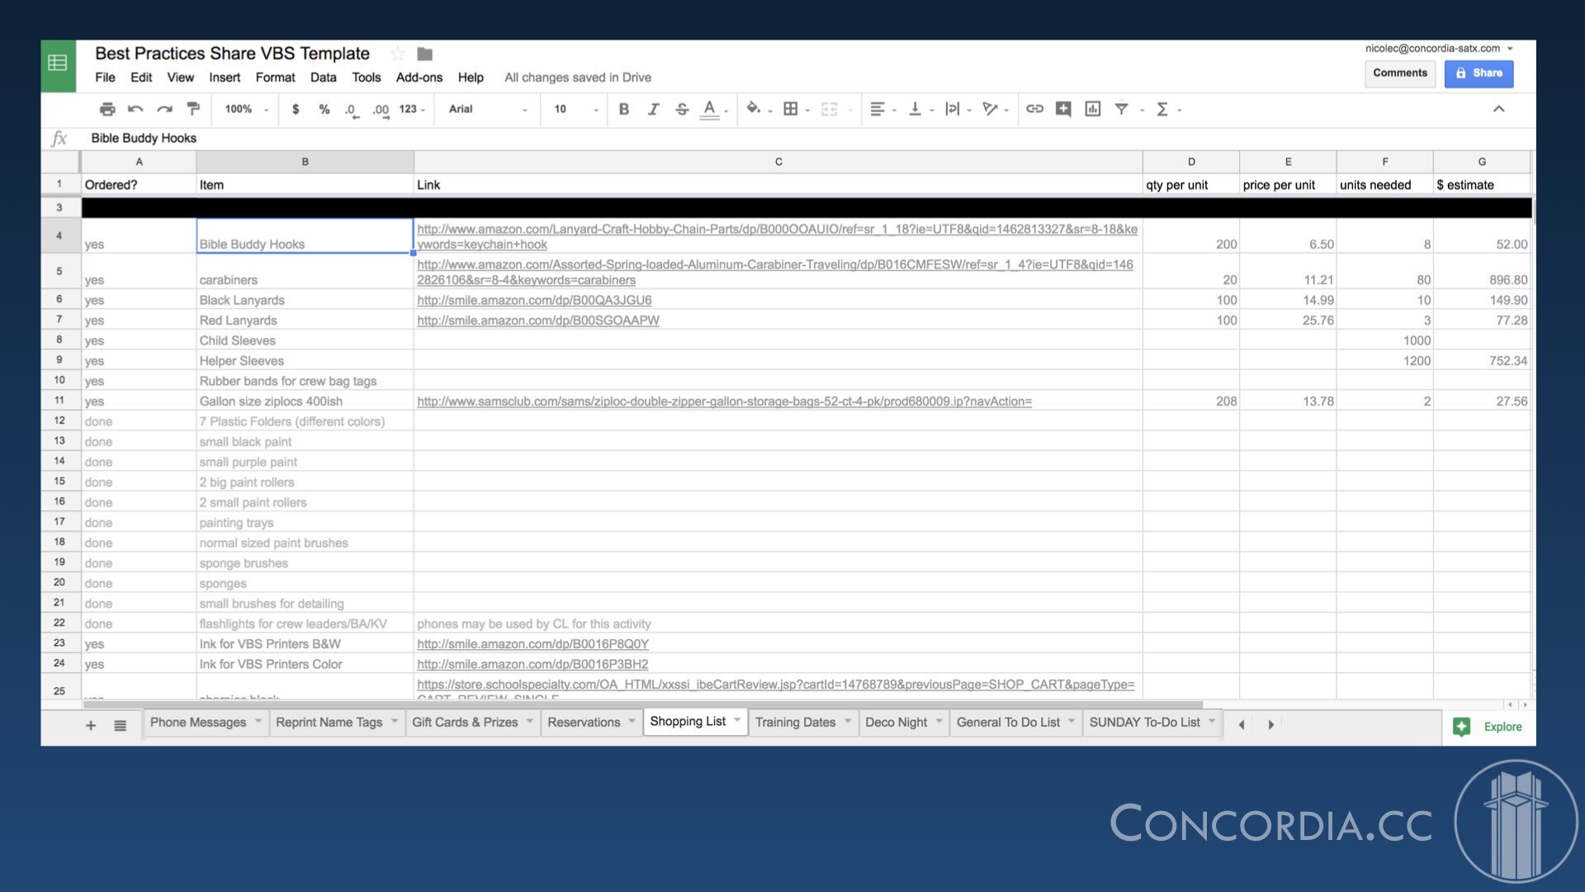The width and height of the screenshot is (1585, 892).
Task: Click the undo arrow icon
Action: click(136, 109)
